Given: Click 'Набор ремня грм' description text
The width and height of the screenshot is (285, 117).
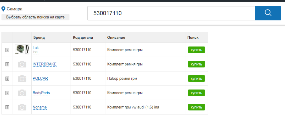Looking at the screenshot, I should point(122,79).
